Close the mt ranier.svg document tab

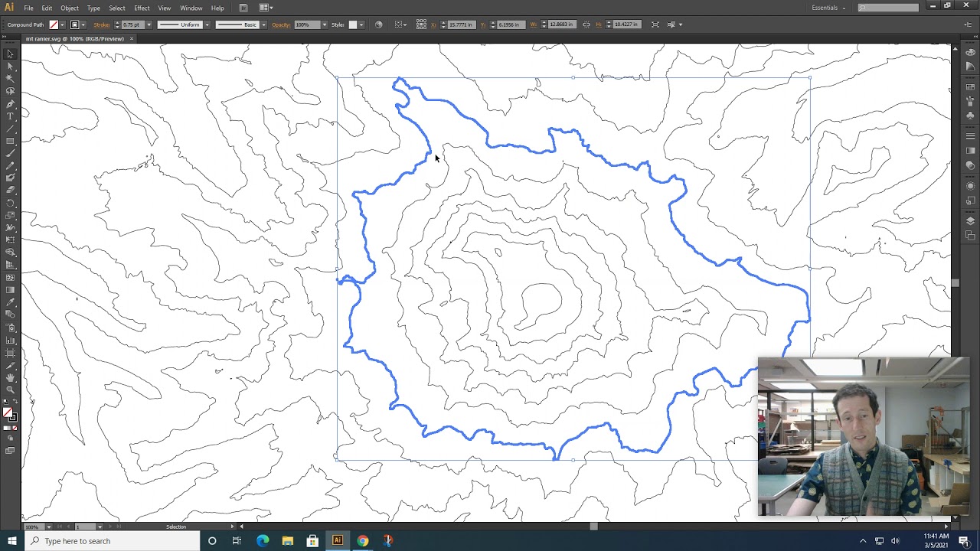pos(131,38)
